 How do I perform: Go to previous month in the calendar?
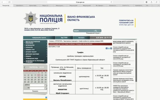coord(24,67)
